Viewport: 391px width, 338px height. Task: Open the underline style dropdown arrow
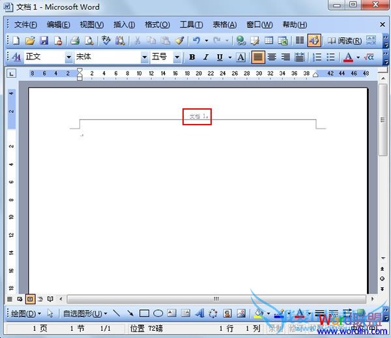coord(230,57)
